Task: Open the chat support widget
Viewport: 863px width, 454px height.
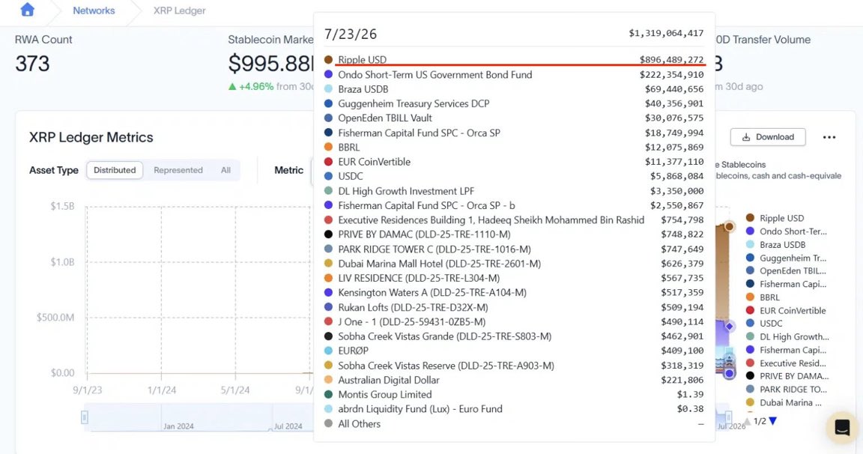Action: [x=842, y=427]
